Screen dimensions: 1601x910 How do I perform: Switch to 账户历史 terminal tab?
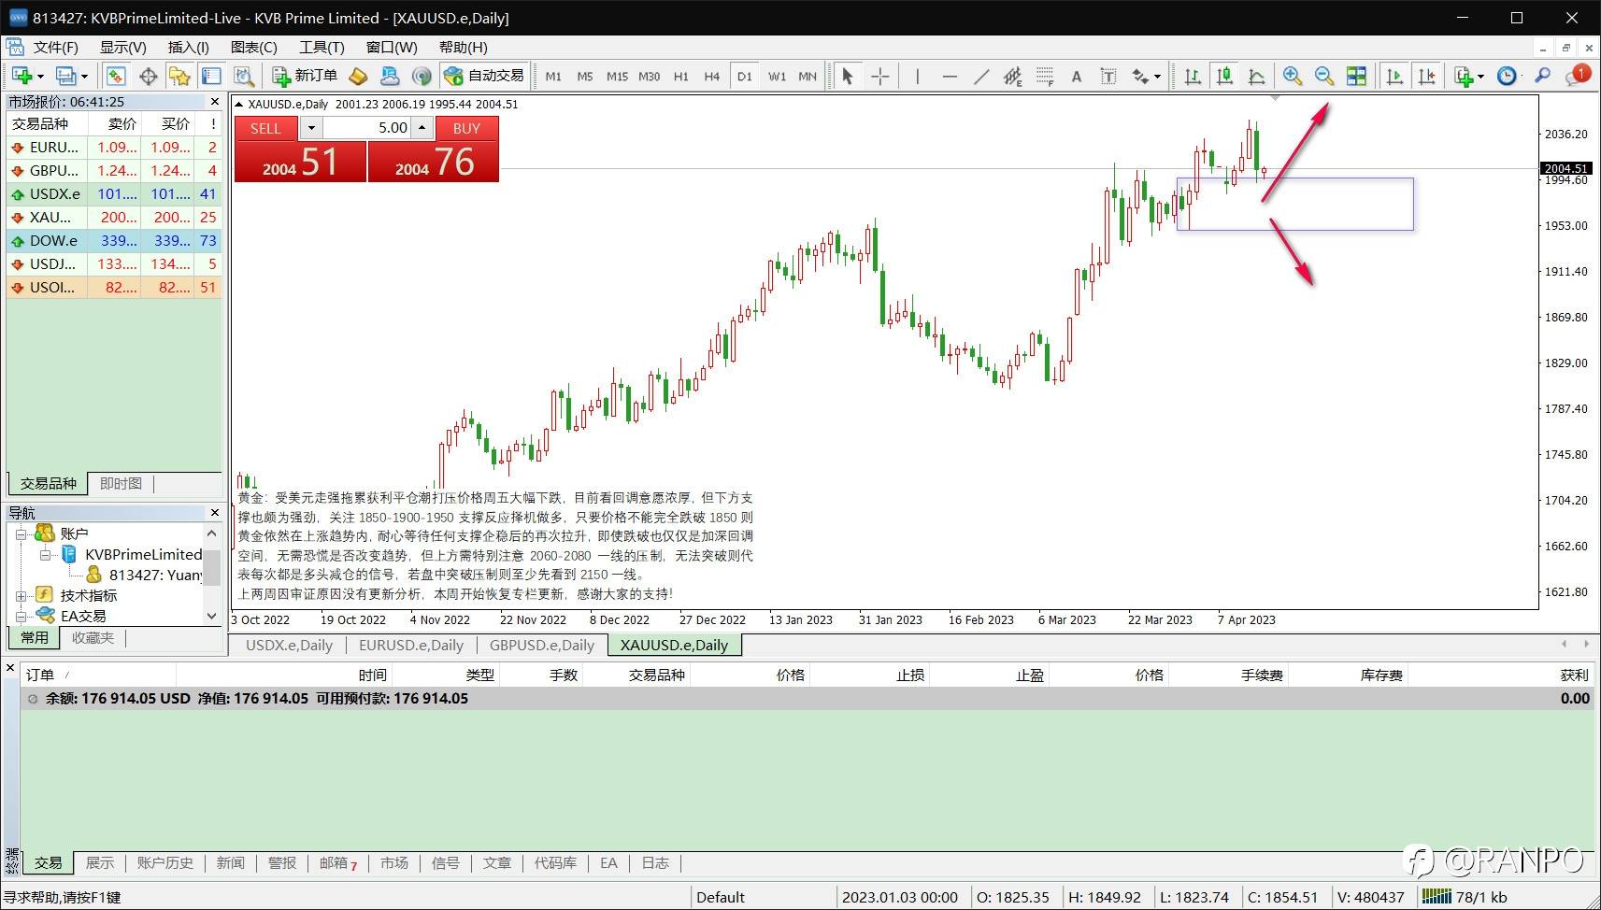164,862
